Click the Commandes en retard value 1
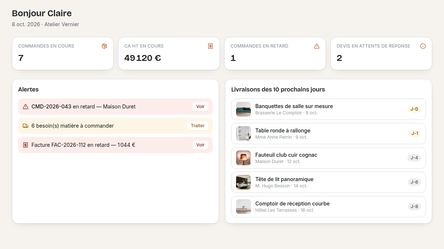444x249 pixels. 233,58
